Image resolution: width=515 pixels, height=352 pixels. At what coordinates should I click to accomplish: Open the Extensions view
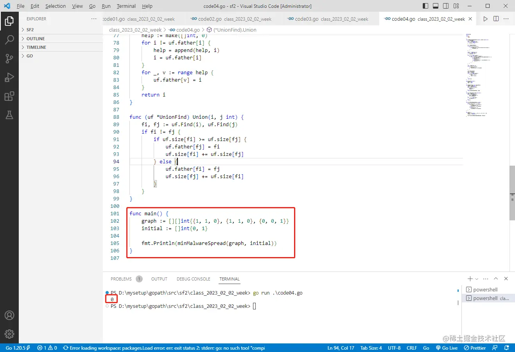tap(9, 96)
